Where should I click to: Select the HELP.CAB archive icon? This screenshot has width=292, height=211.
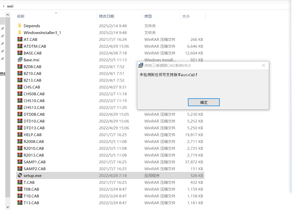20,135
